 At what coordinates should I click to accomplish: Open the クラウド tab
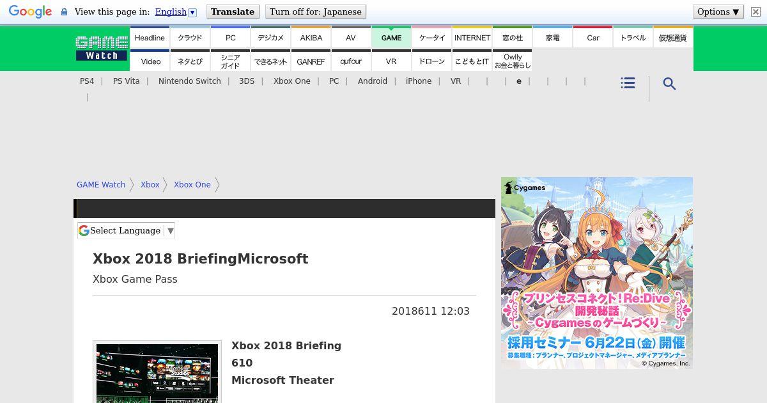[190, 38]
